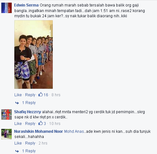
Task: Open photo of people queuing in sarongs
Action: click(34, 54)
